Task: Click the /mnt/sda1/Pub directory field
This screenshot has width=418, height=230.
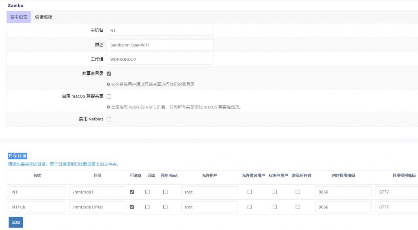Action: (98, 207)
